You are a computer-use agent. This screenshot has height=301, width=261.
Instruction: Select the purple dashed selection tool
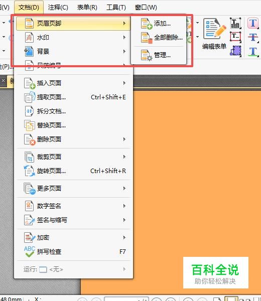click(x=235, y=51)
